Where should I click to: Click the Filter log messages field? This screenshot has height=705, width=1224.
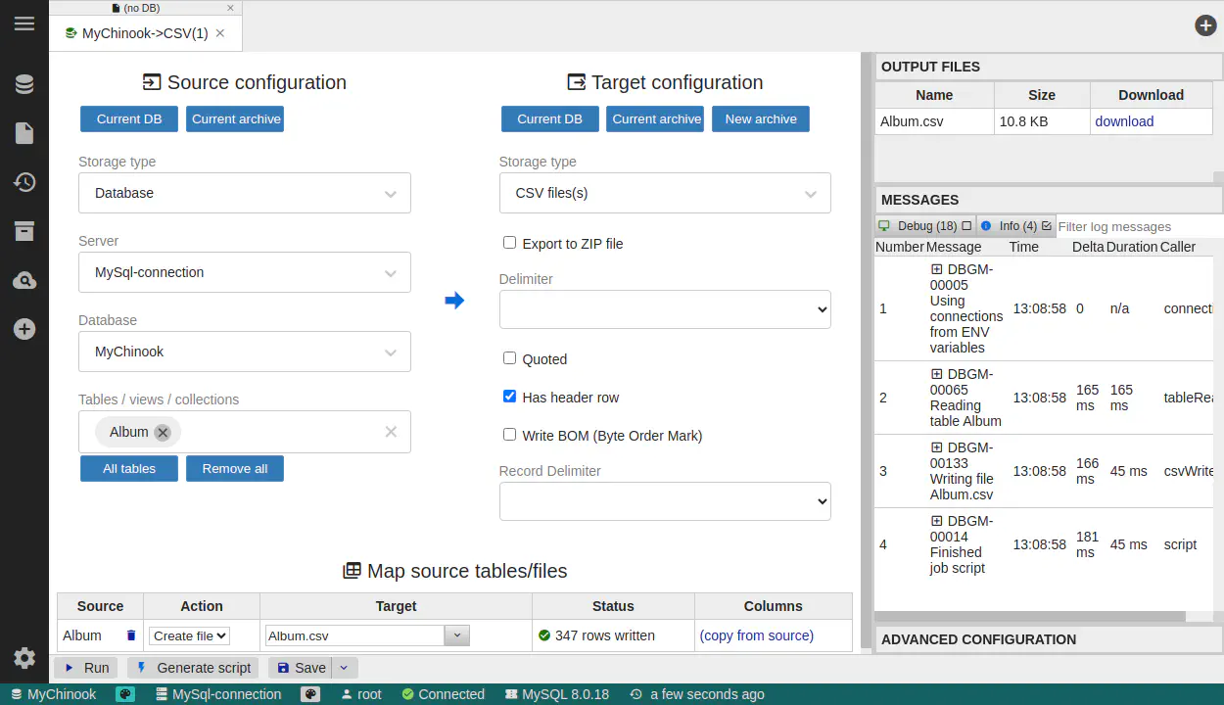[x=1136, y=226]
